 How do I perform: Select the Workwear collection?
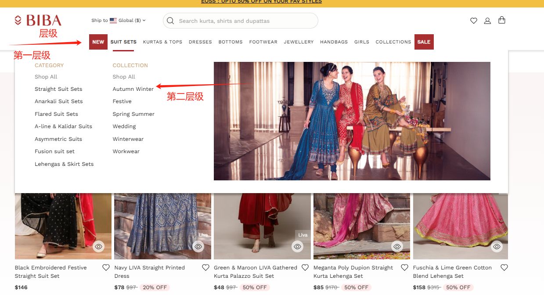126,151
